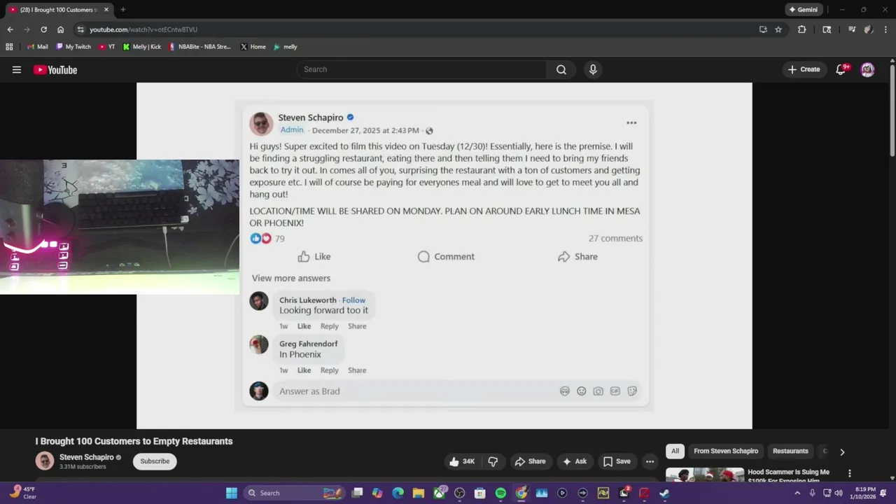The image size is (896, 504).
Task: Click the Ask button under video
Action: click(574, 461)
